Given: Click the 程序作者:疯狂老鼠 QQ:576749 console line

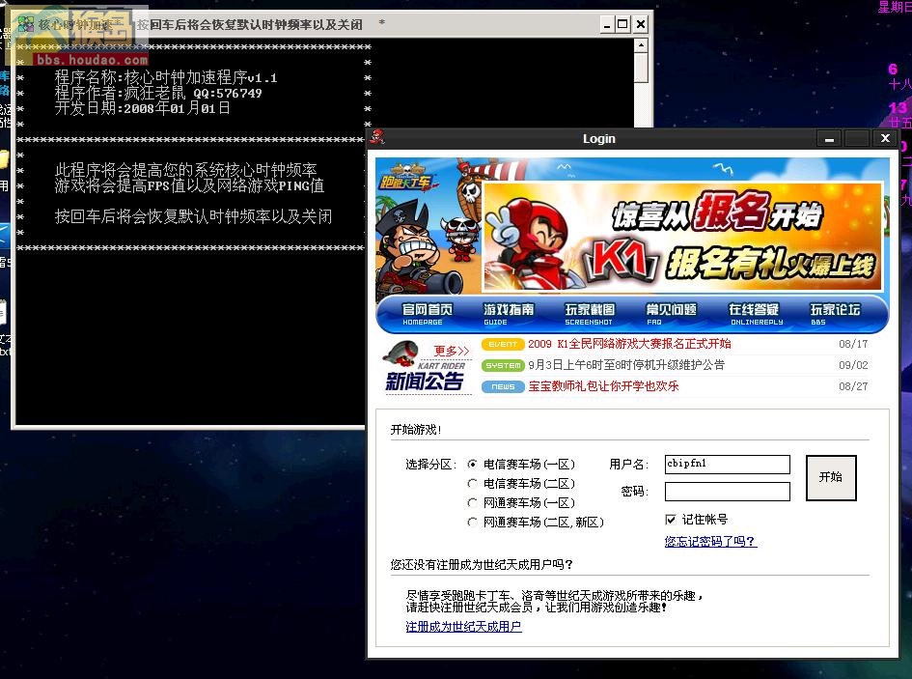Looking at the screenshot, I should (158, 93).
